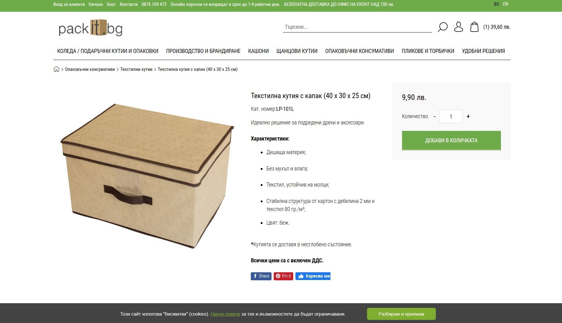The image size is (562, 323).
Task: Click the quantity input field
Action: tap(451, 117)
